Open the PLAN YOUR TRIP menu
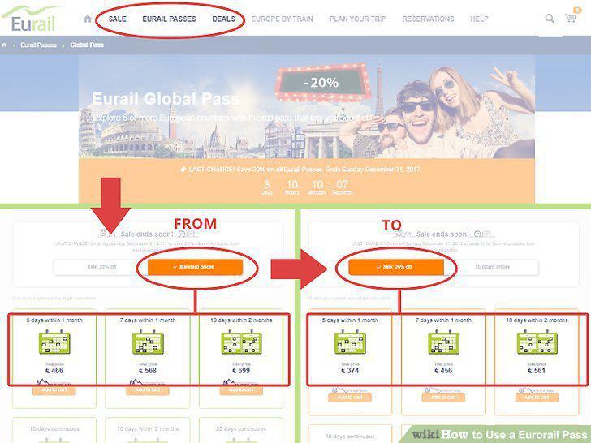 (358, 19)
